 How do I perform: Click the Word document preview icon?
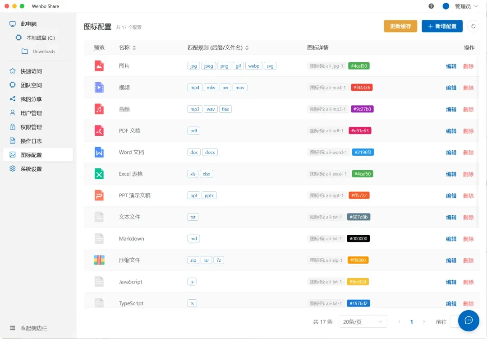coord(99,153)
